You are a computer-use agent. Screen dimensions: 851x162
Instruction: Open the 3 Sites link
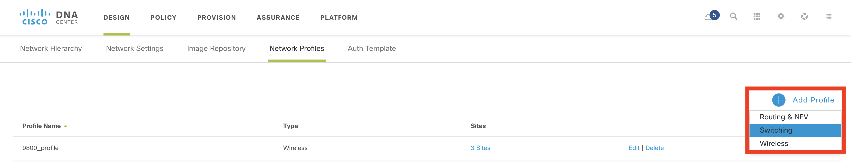480,148
